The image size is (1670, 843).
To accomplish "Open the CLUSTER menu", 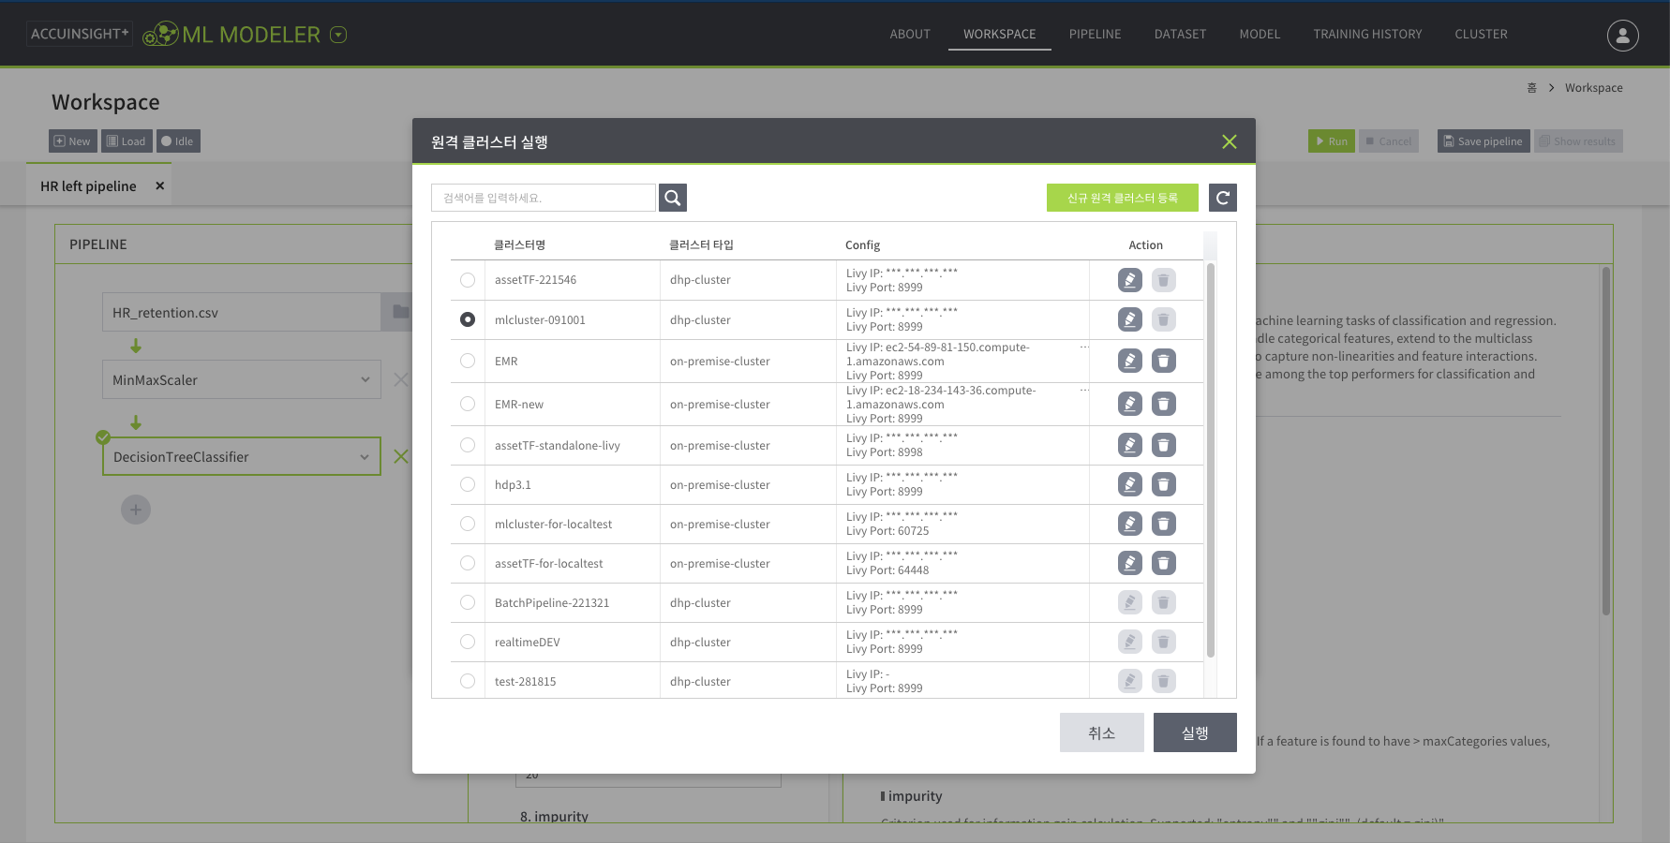I will (x=1481, y=35).
